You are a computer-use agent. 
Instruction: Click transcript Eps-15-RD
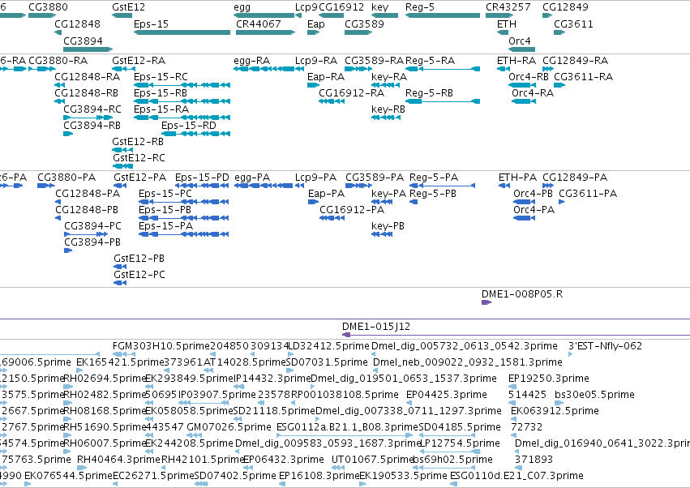tap(189, 126)
